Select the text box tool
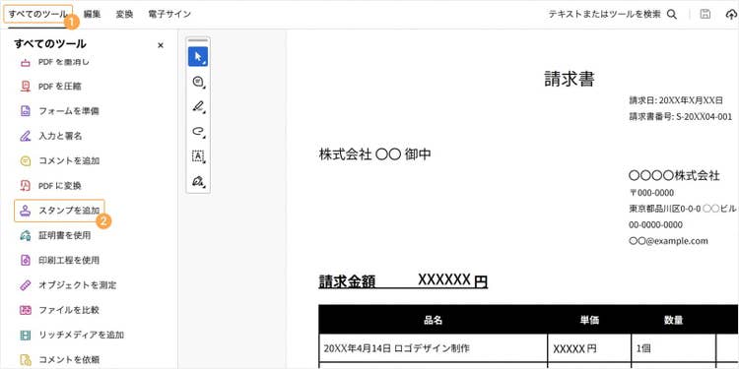Image resolution: width=739 pixels, height=369 pixels. click(x=198, y=156)
